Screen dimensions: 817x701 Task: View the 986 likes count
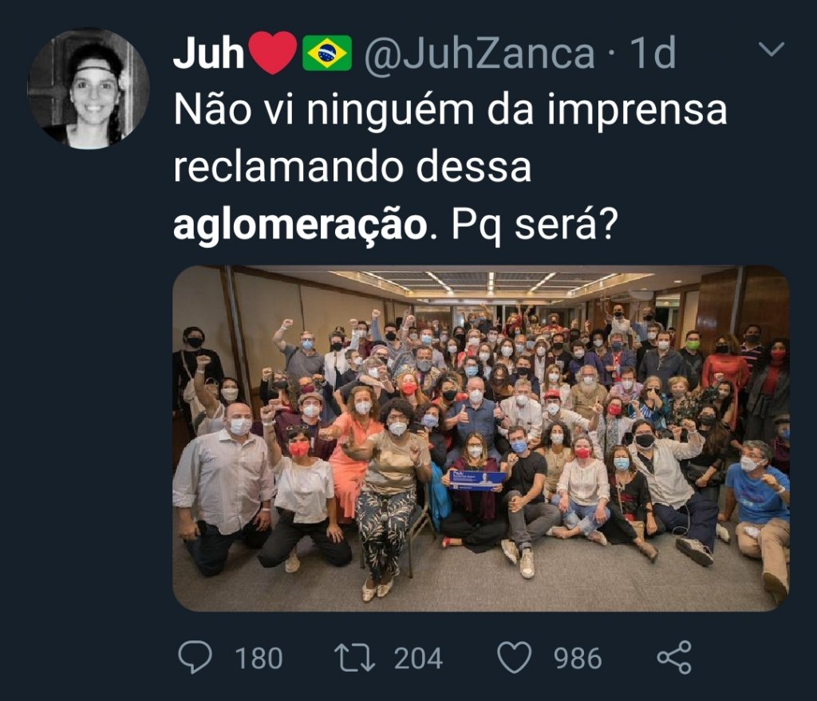click(578, 658)
